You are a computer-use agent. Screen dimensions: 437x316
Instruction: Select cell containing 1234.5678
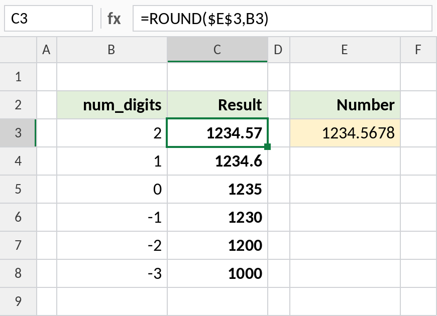click(x=345, y=133)
